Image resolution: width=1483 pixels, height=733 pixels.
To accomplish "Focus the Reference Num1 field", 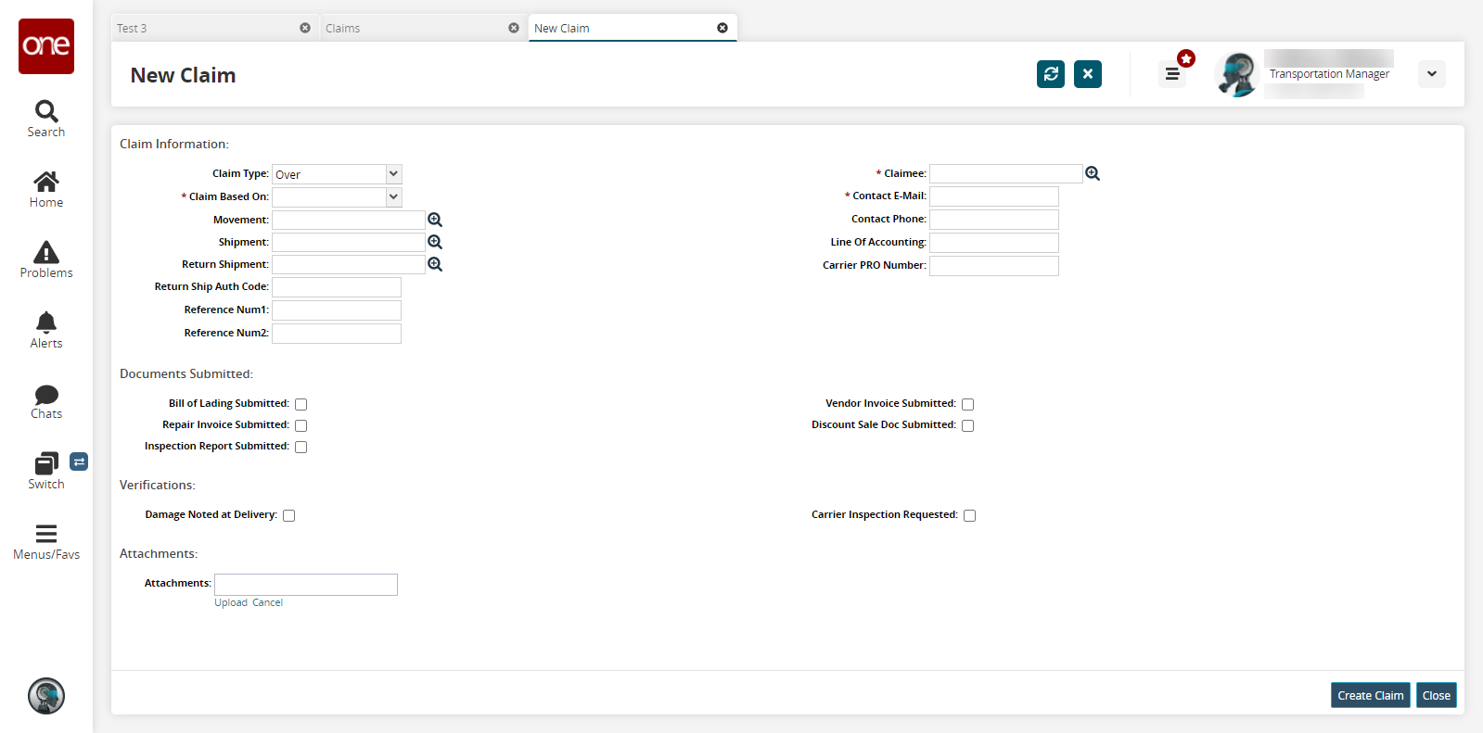I will coord(337,310).
